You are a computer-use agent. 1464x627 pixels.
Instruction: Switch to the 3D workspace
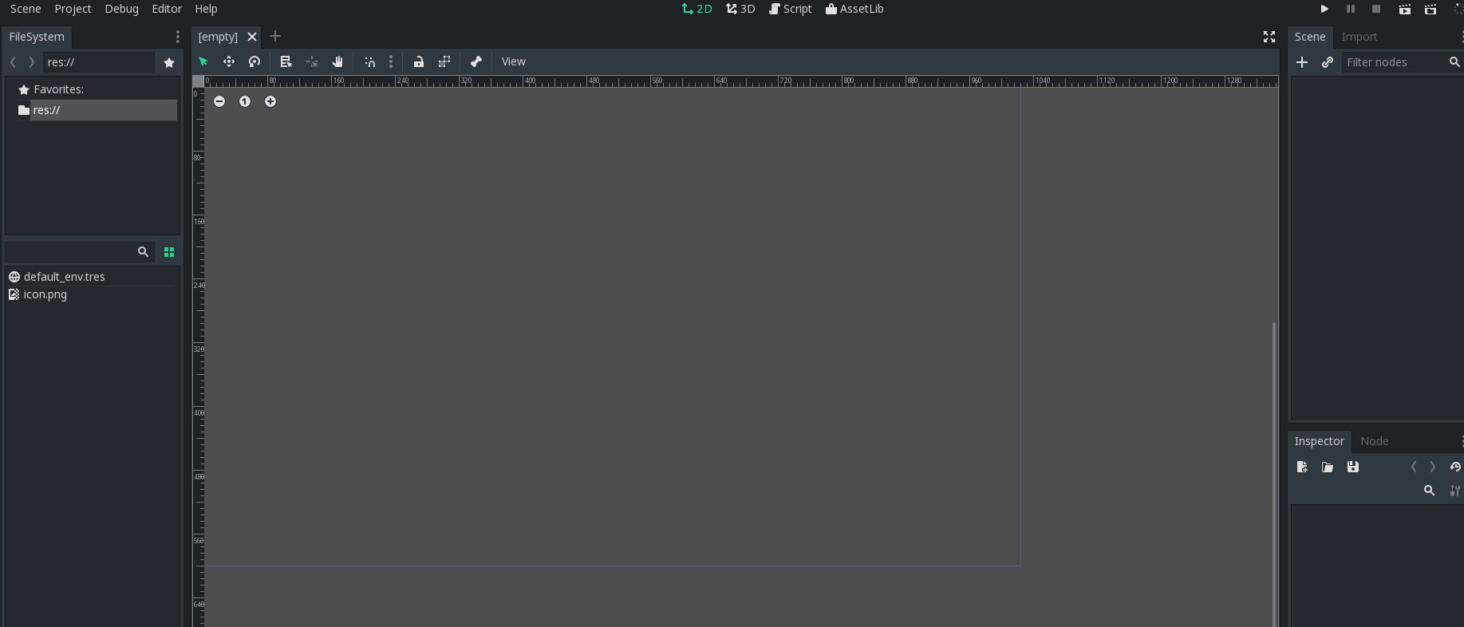pyautogui.click(x=740, y=9)
